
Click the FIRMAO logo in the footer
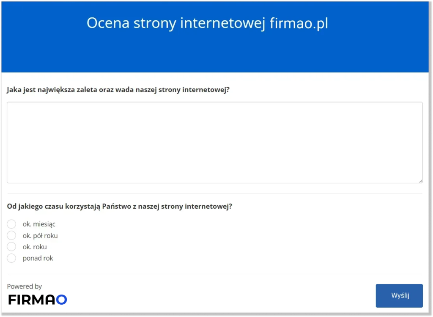tap(37, 300)
